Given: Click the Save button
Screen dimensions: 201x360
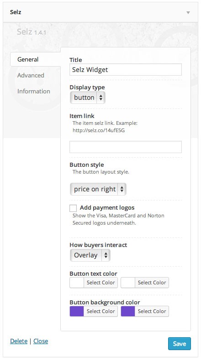Looking at the screenshot, I should [x=180, y=344].
